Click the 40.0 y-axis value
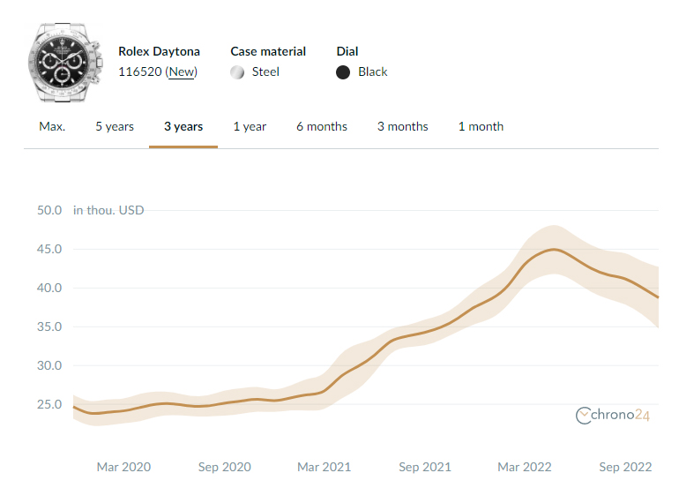 49,288
